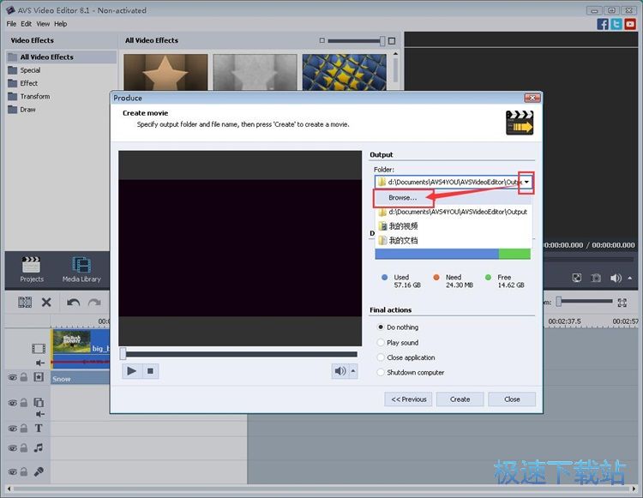Open the Media Library section
Viewport: 643px width, 498px height.
81,269
